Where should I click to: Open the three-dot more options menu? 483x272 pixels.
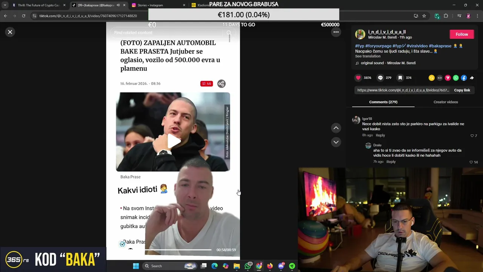click(x=336, y=32)
